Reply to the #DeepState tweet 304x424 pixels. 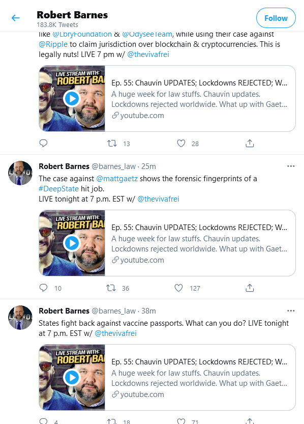44,288
